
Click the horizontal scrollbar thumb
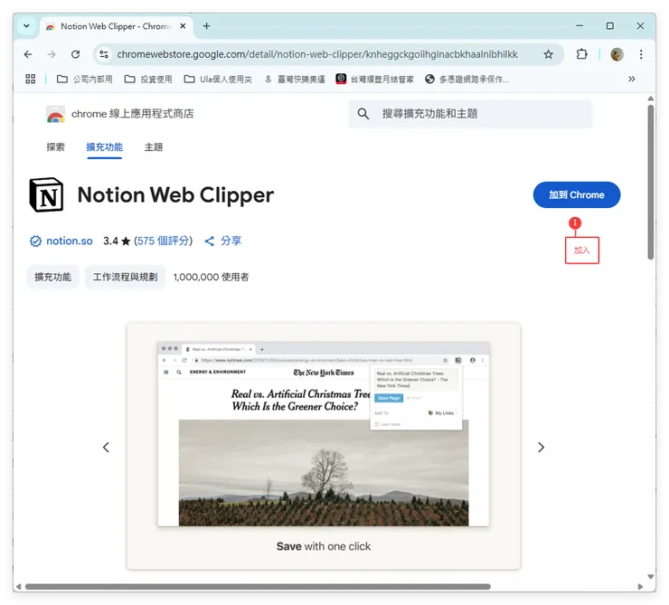tap(258, 587)
